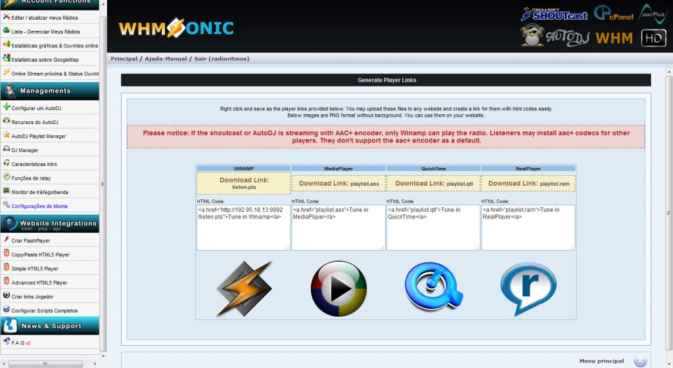Image resolution: width=673 pixels, height=368 pixels.
Task: Click the monitor icon beside Monitor de tráfego/banda
Action: pos(6,191)
